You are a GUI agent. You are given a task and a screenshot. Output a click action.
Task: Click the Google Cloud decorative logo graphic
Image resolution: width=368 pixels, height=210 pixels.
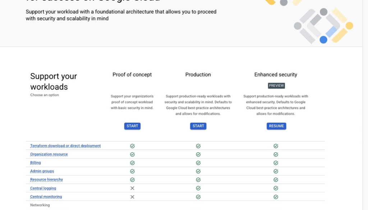click(x=323, y=26)
